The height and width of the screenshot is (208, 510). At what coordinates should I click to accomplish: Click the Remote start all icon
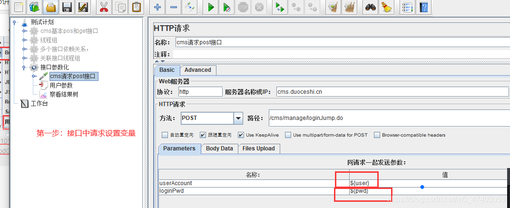(280, 7)
